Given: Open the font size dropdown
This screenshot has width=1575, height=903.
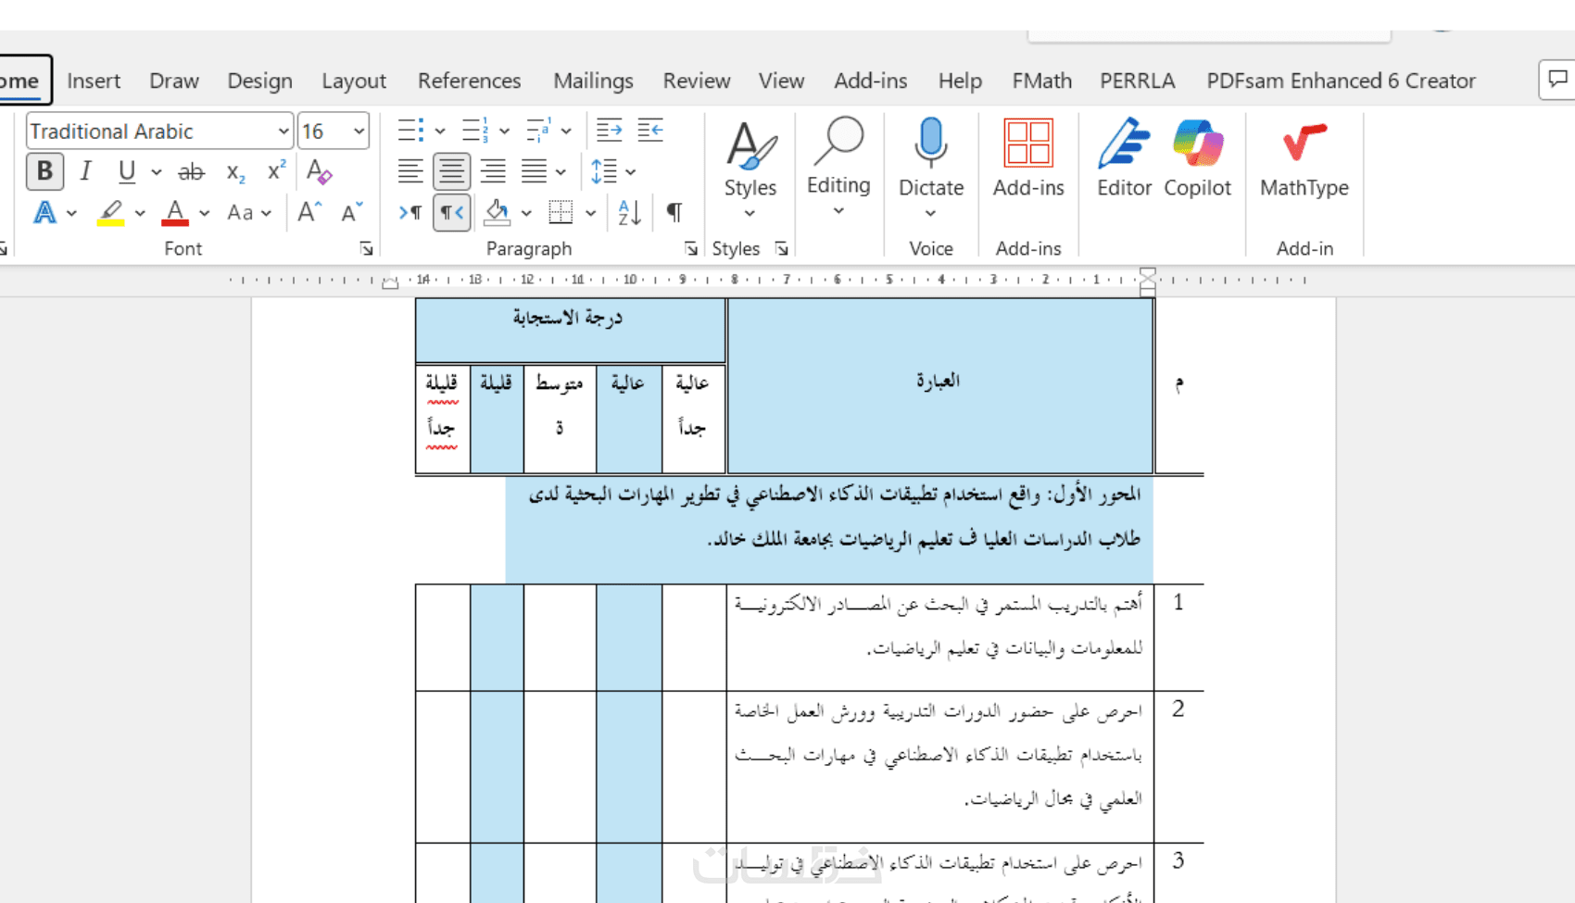Looking at the screenshot, I should (x=359, y=132).
